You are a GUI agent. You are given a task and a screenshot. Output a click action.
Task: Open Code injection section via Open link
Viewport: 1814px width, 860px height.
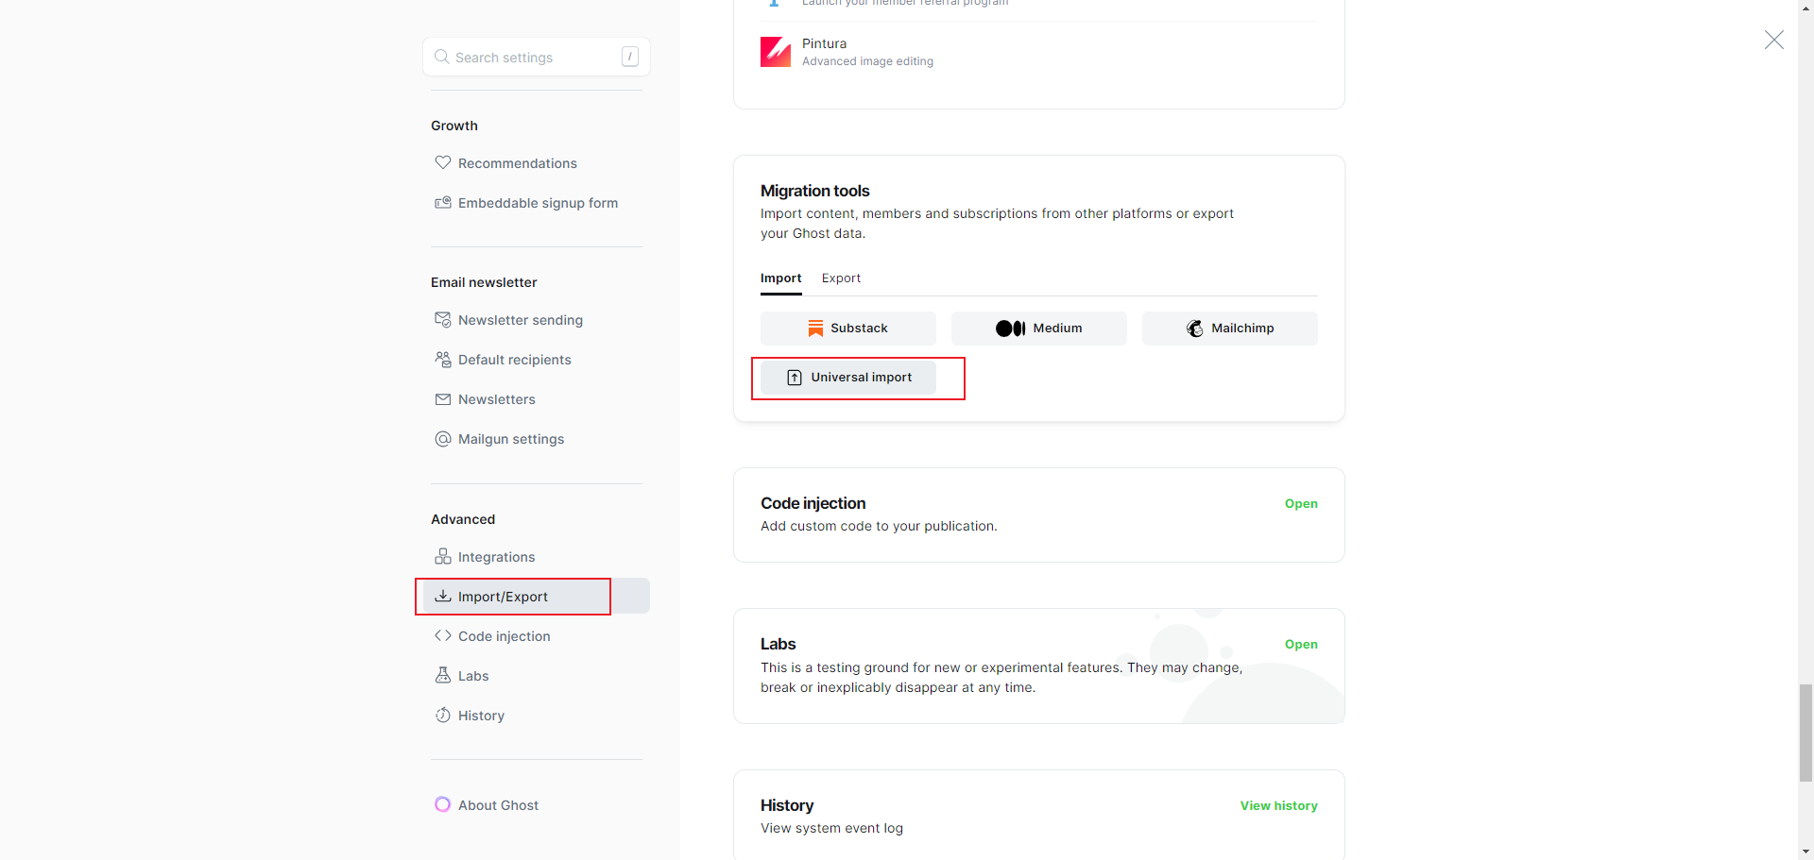click(1300, 503)
